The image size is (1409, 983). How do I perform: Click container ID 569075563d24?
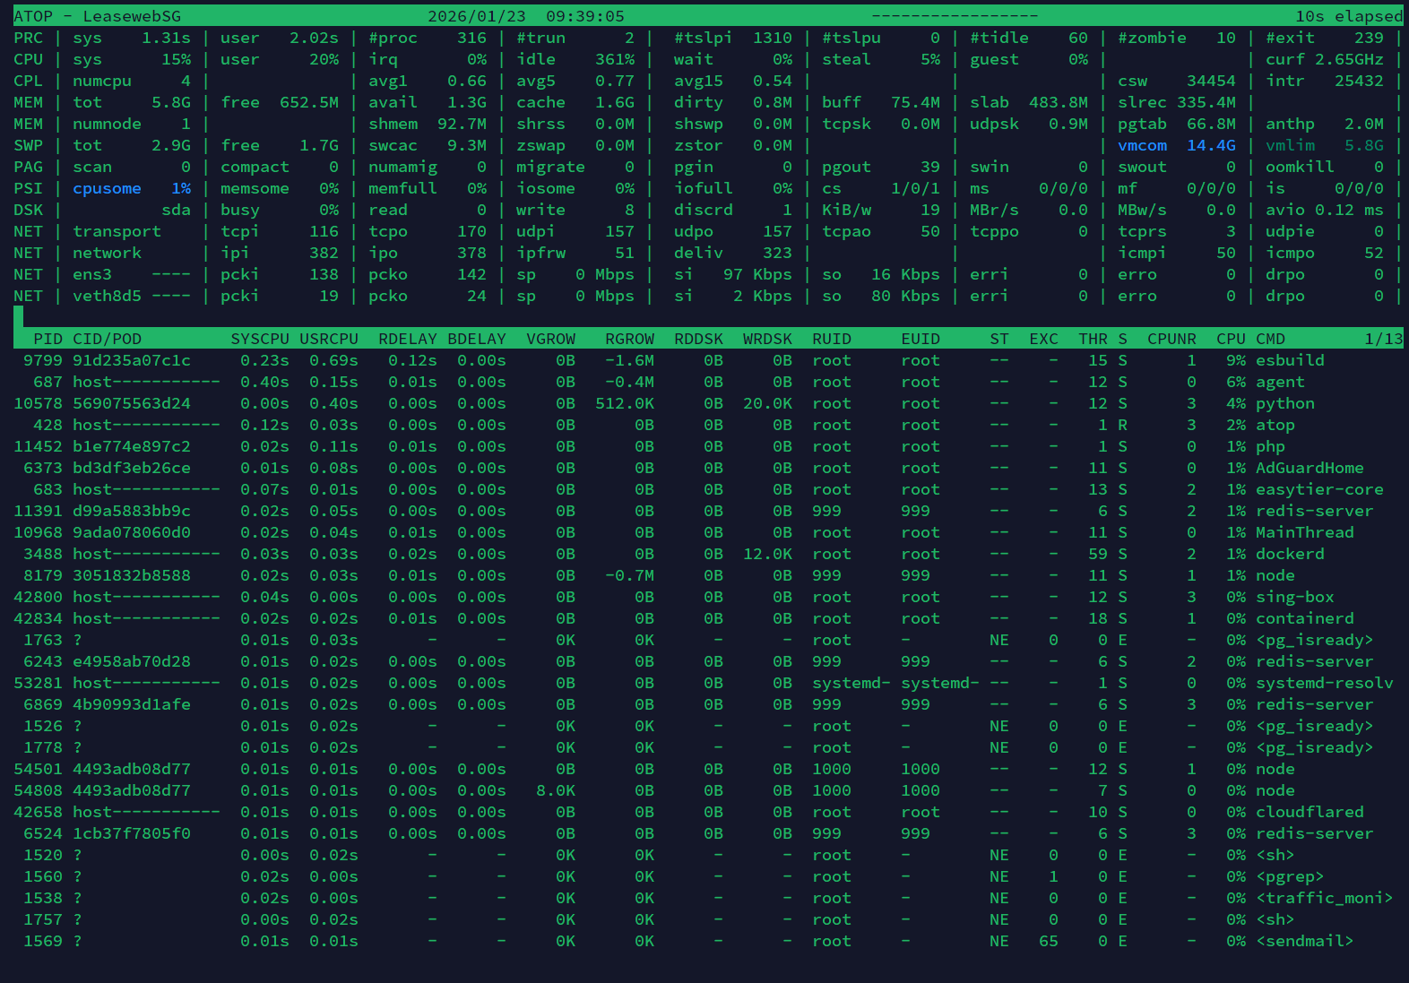(x=132, y=403)
